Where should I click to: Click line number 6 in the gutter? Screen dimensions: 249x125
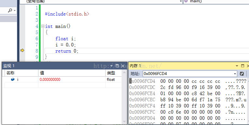click(x=37, y=39)
